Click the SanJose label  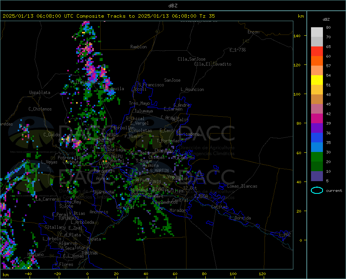172,80
